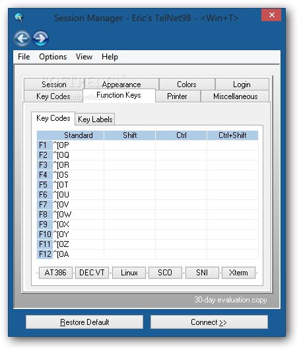Apply the DEC VT key preset
The image size is (299, 350).
(92, 273)
